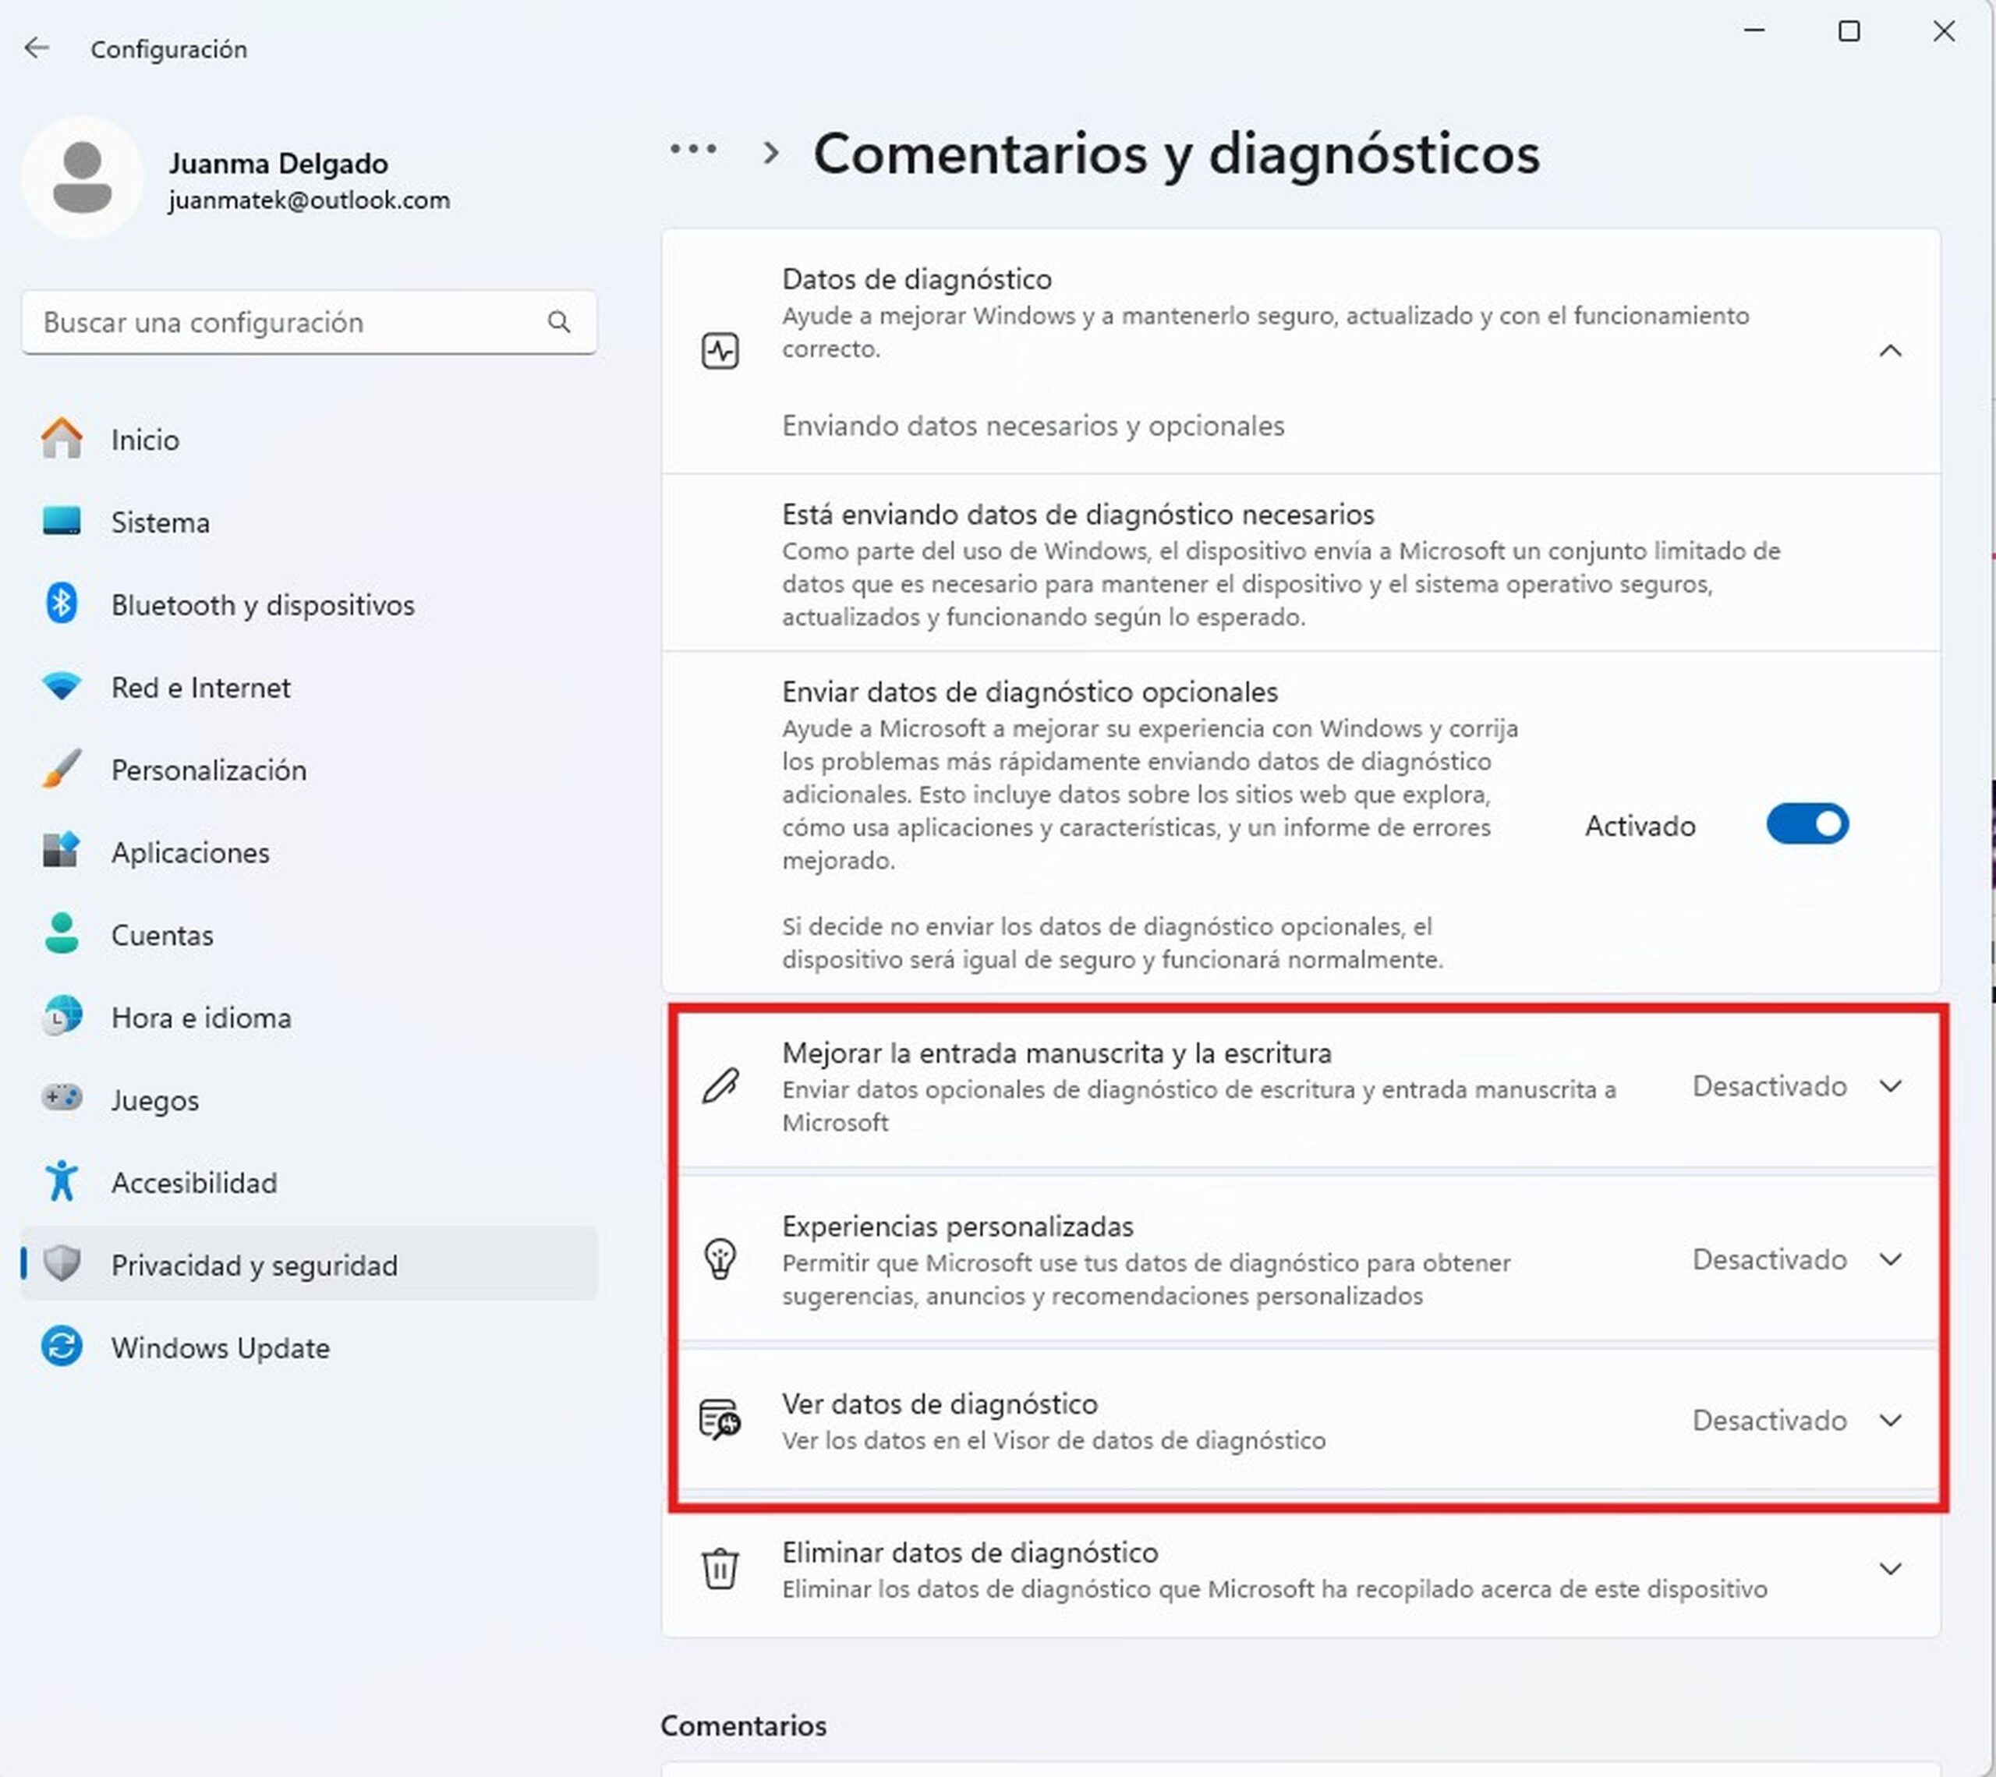Click Está enviando datos de diagnóstico necesarios
This screenshot has height=1777, width=1996.
click(1078, 514)
